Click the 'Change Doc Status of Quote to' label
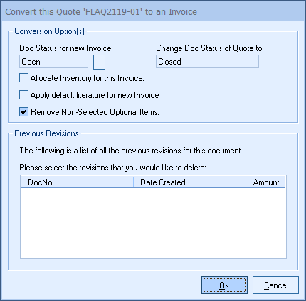 tap(211, 48)
